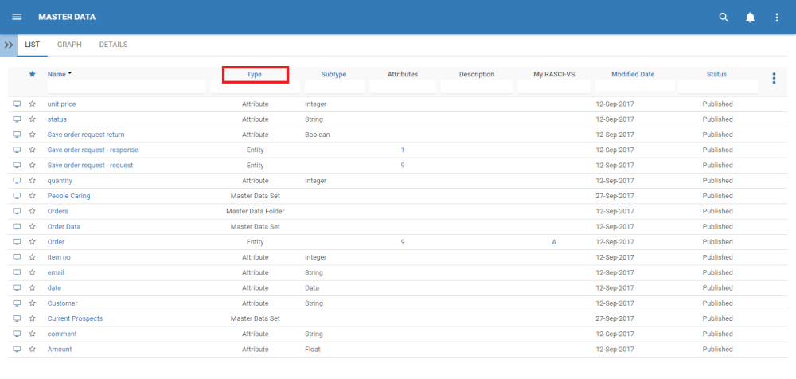Click the Modified Date filter input field

coord(635,86)
